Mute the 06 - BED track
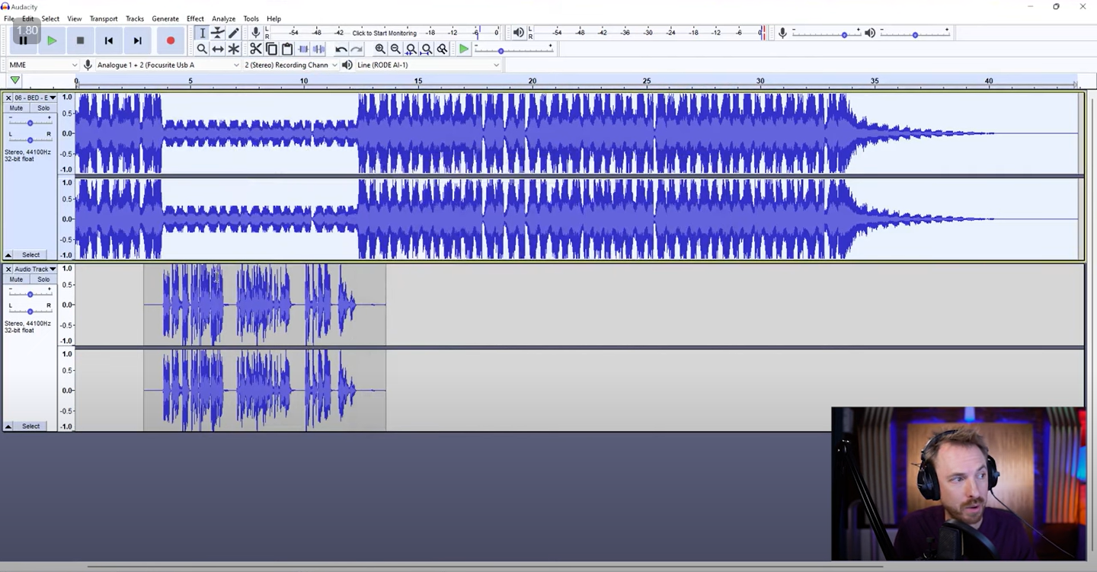 pyautogui.click(x=16, y=108)
